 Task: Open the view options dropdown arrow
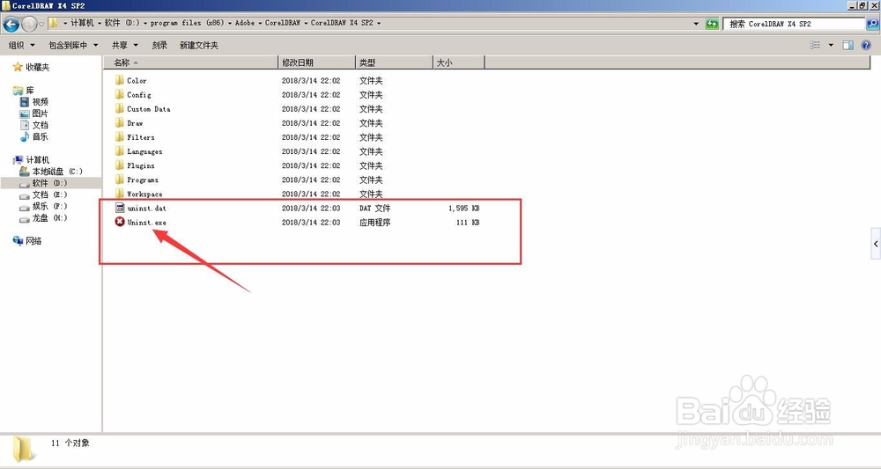tap(831, 45)
